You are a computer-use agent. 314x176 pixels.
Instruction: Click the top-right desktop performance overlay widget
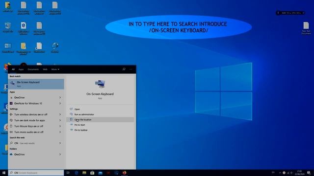[x=290, y=13]
